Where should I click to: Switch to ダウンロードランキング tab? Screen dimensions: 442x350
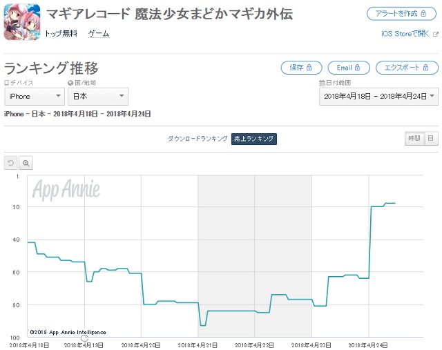[x=198, y=139]
